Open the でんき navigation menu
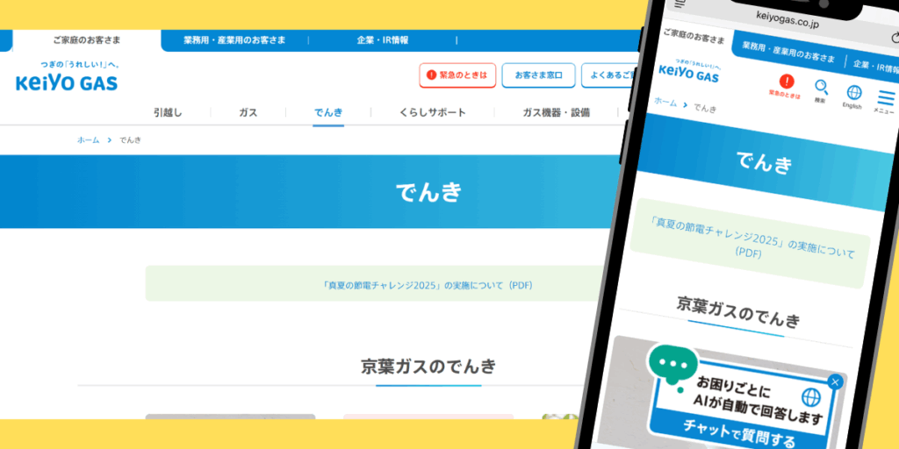 pos(328,113)
